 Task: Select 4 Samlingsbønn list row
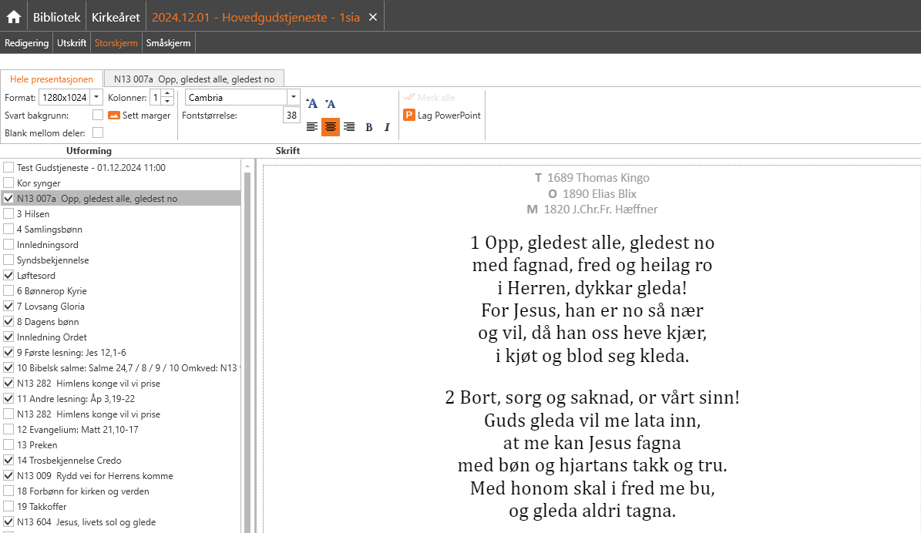[x=121, y=229]
